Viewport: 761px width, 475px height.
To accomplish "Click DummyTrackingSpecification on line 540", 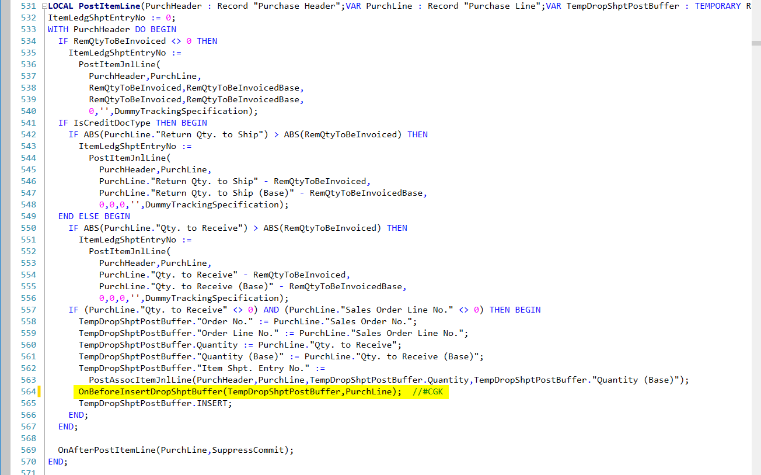I will (181, 111).
